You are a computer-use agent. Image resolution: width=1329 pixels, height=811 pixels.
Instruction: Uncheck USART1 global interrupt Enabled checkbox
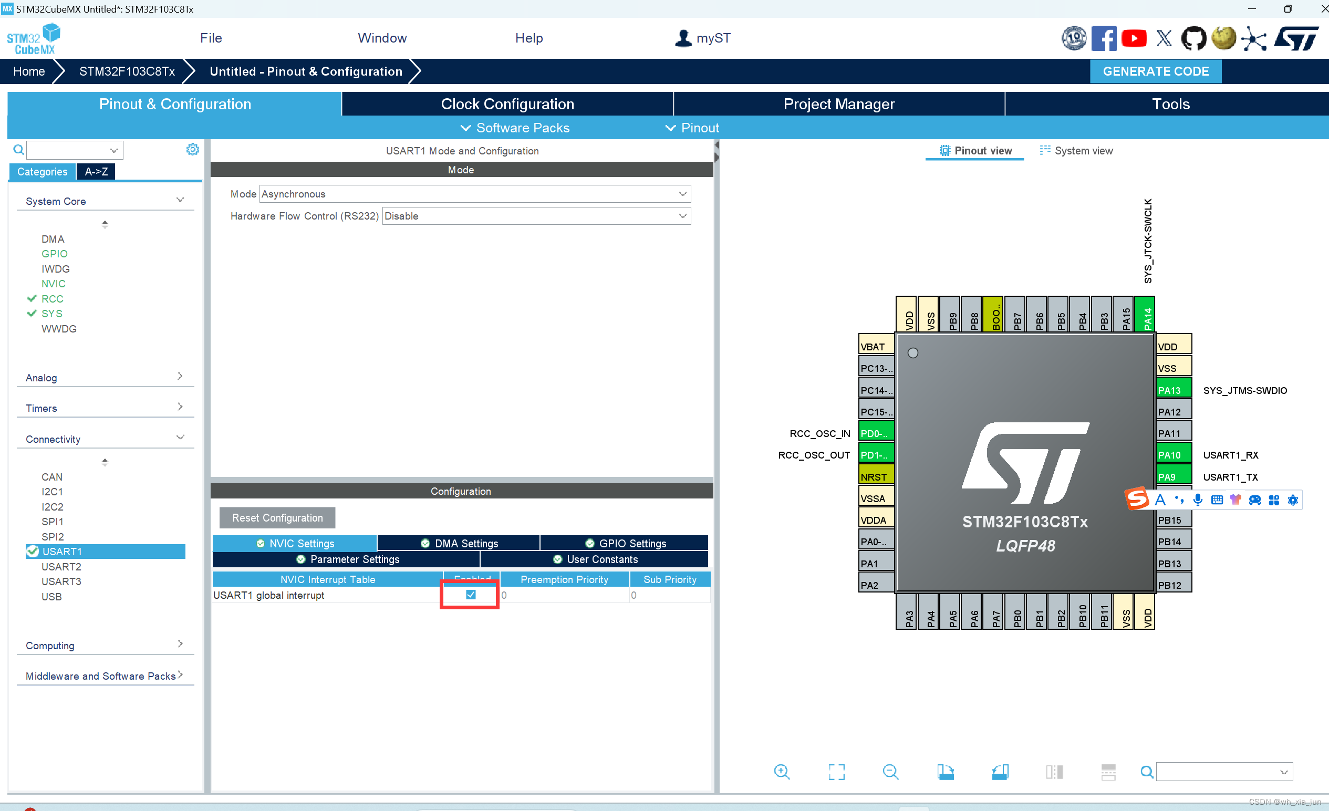click(470, 594)
